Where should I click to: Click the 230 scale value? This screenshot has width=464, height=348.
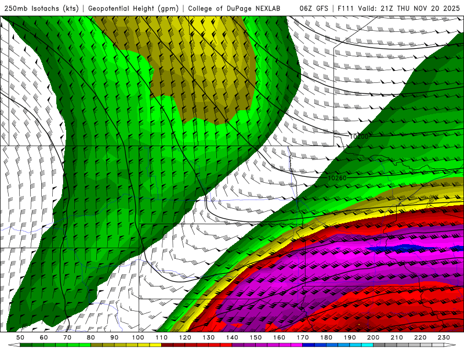444,338
